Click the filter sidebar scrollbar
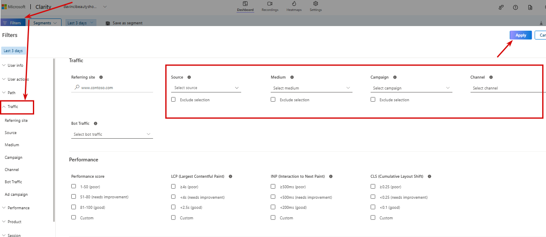 [x=54, y=139]
